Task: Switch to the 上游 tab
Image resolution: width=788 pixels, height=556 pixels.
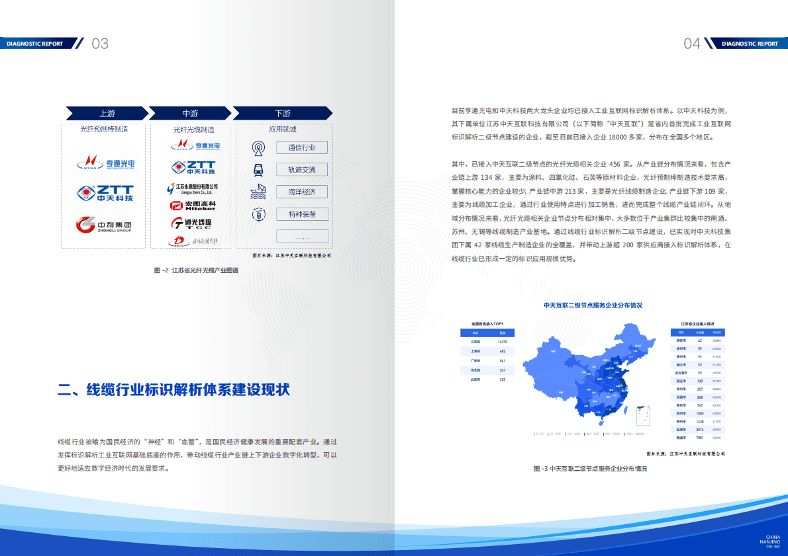Action: (107, 114)
